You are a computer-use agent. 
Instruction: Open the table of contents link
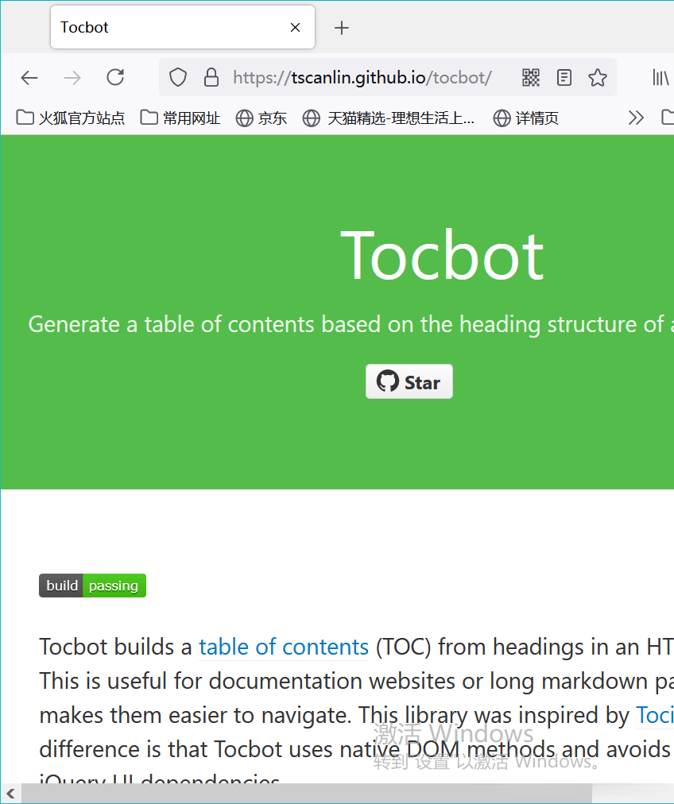284,647
